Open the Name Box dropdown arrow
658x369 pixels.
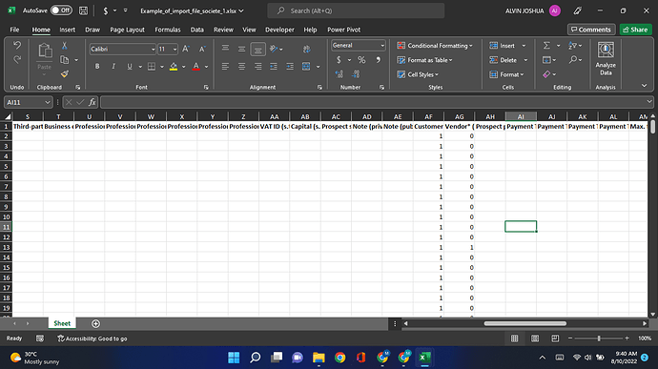tap(48, 102)
